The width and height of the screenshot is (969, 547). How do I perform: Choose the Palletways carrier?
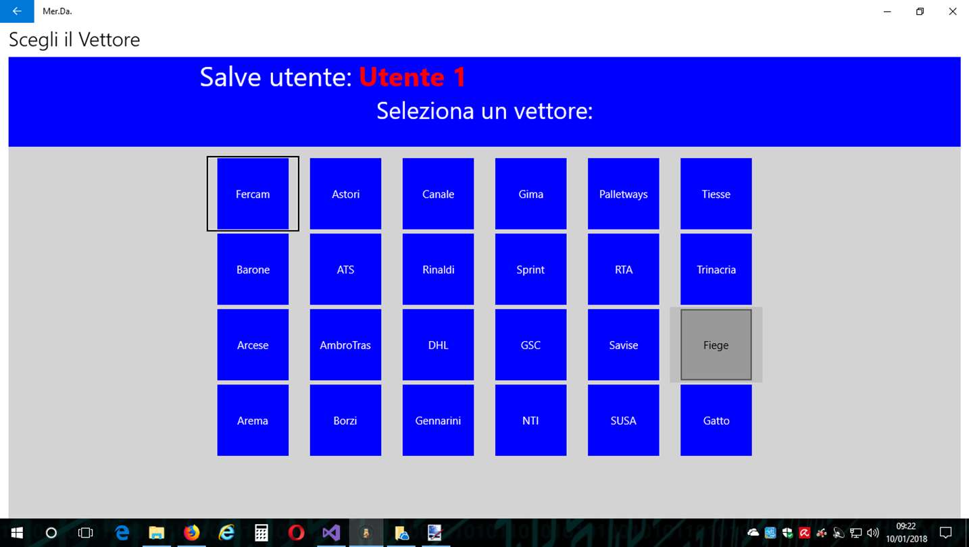(623, 194)
